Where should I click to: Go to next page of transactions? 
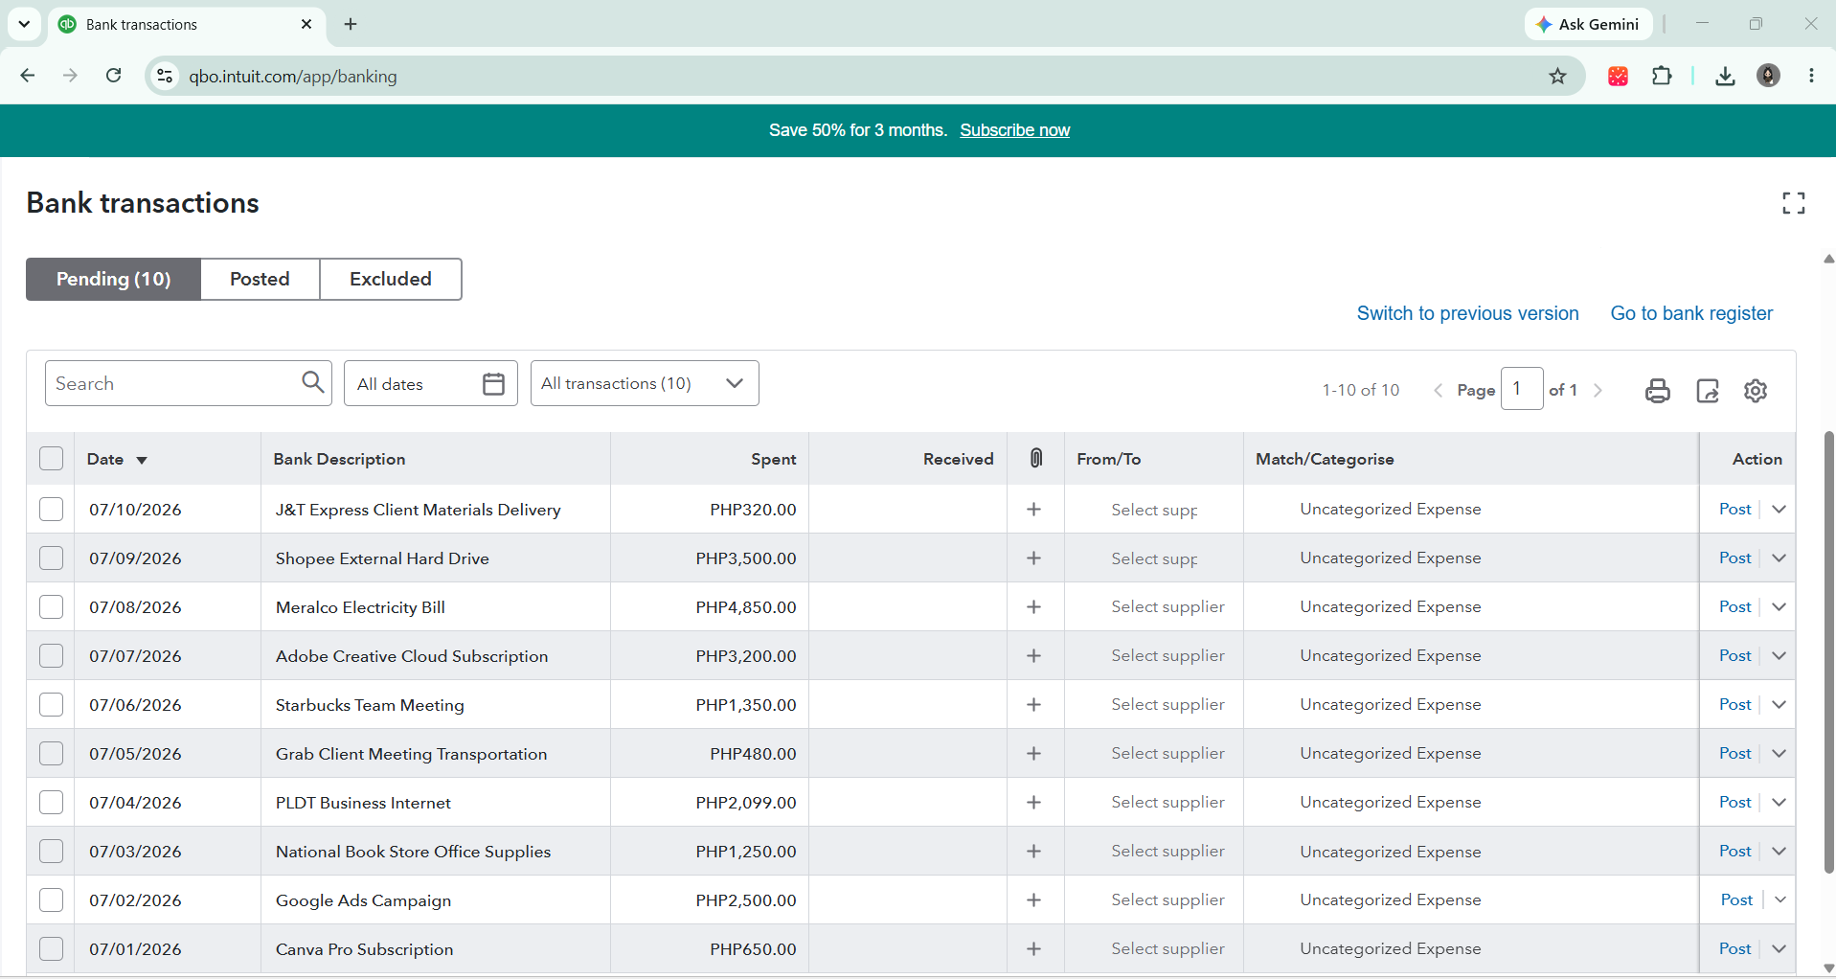tap(1598, 390)
